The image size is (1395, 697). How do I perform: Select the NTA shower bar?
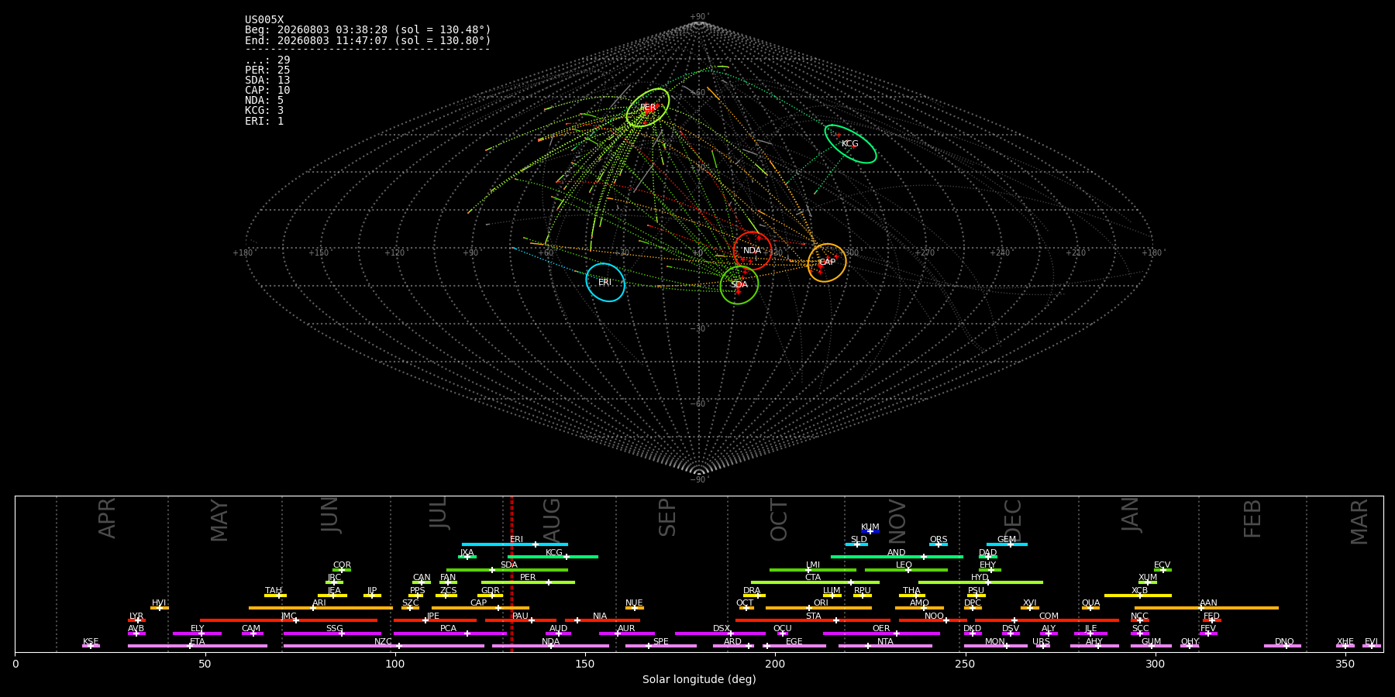(885, 646)
